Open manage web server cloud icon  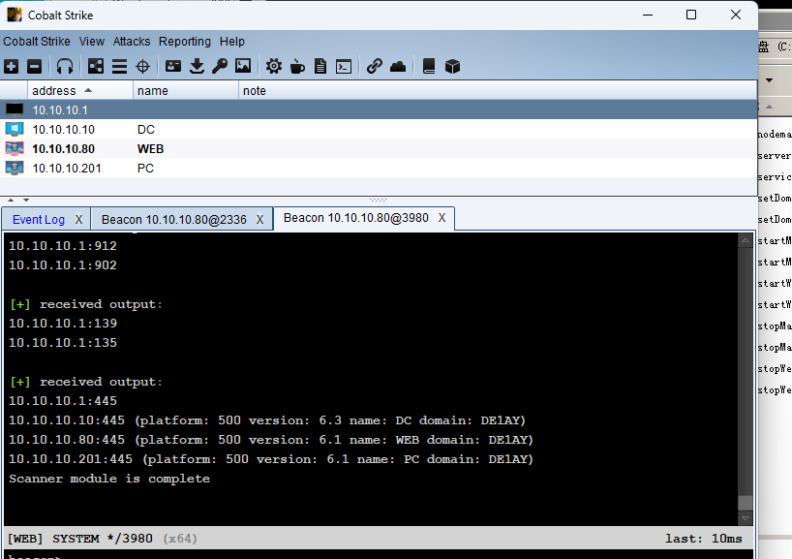pos(398,66)
